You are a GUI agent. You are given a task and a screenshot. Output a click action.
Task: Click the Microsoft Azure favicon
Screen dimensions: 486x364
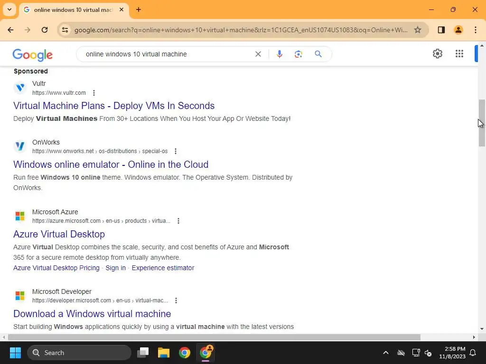point(20,216)
